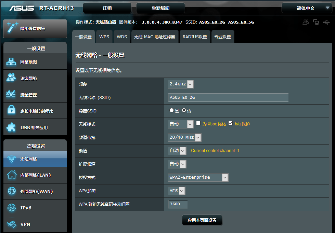Select 无线网络 menu label
The image size is (335, 233).
pyautogui.click(x=29, y=159)
